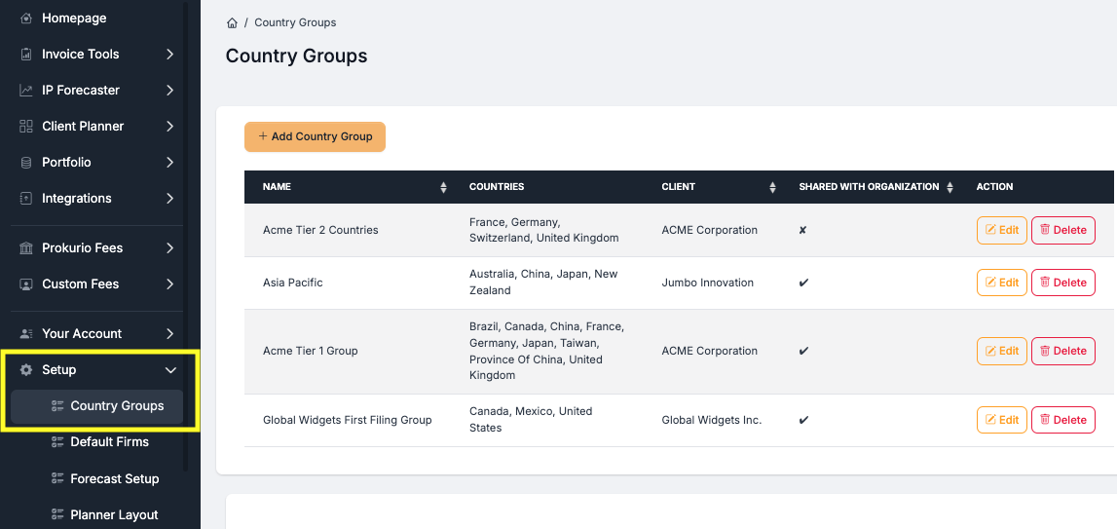1117x529 pixels.
Task: Delete Global Widgets First Filing Group
Action: click(1062, 420)
